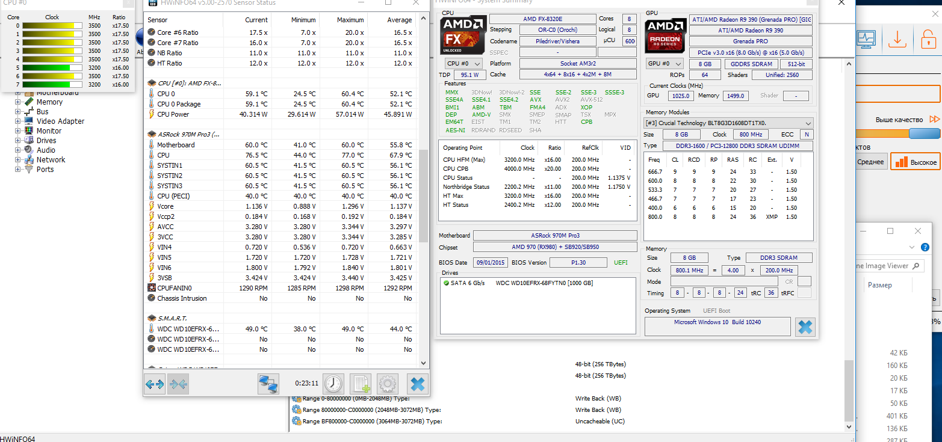Click the Current column header
Viewport: 942px width, 442px height.
247,20
